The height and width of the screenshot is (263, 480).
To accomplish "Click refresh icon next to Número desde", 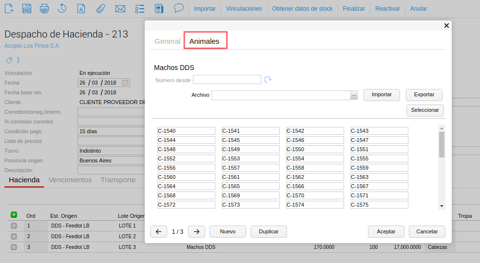I will point(268,80).
